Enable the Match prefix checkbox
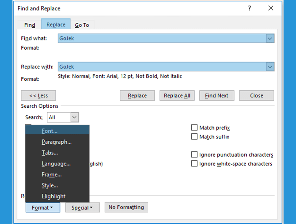This screenshot has height=224, width=296. pos(194,127)
